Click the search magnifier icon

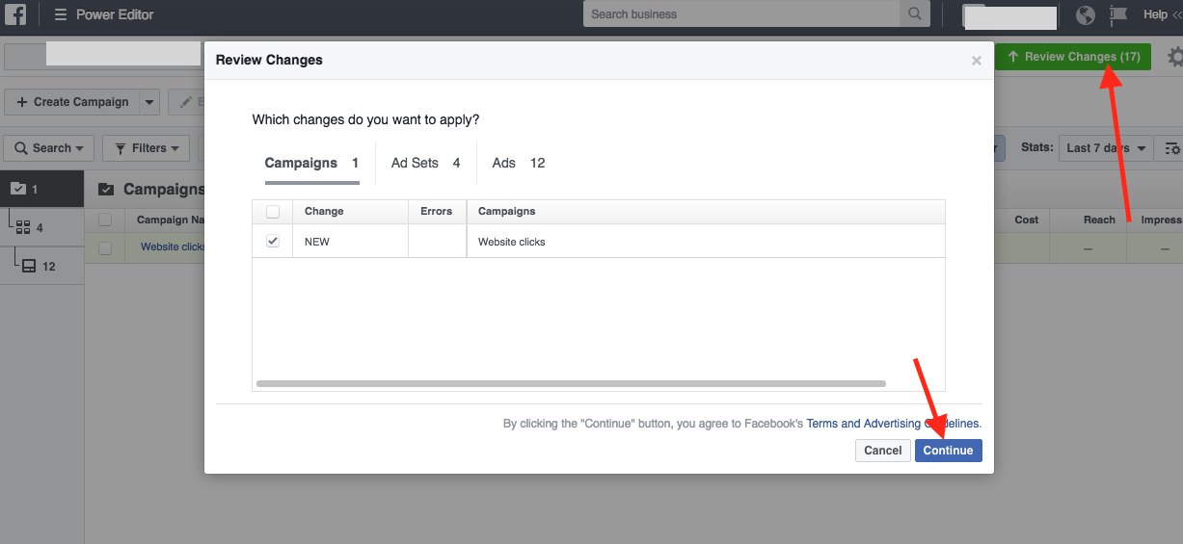[914, 14]
